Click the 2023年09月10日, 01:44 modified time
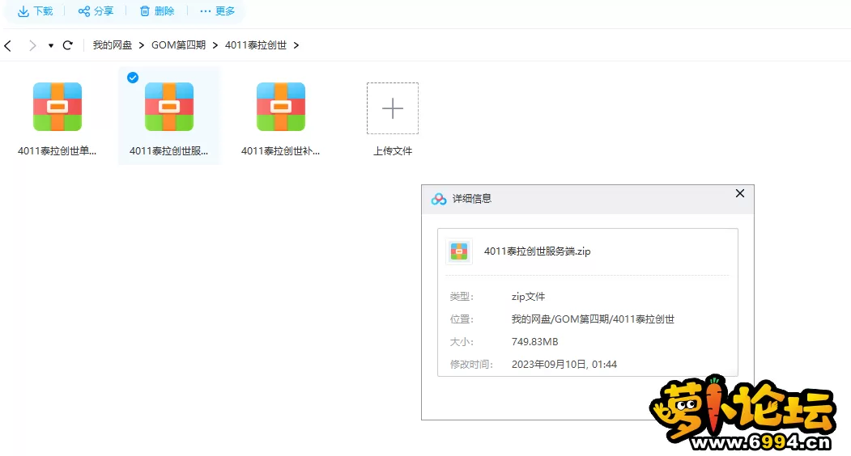The height and width of the screenshot is (456, 851). [x=564, y=365]
